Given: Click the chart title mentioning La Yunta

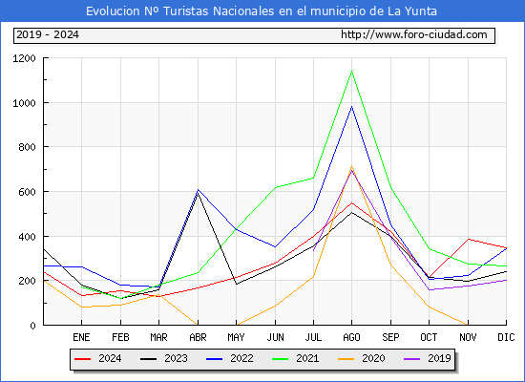Looking at the screenshot, I should (262, 11).
